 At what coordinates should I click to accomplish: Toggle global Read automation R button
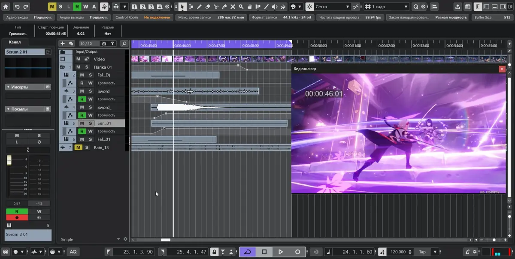[77, 7]
